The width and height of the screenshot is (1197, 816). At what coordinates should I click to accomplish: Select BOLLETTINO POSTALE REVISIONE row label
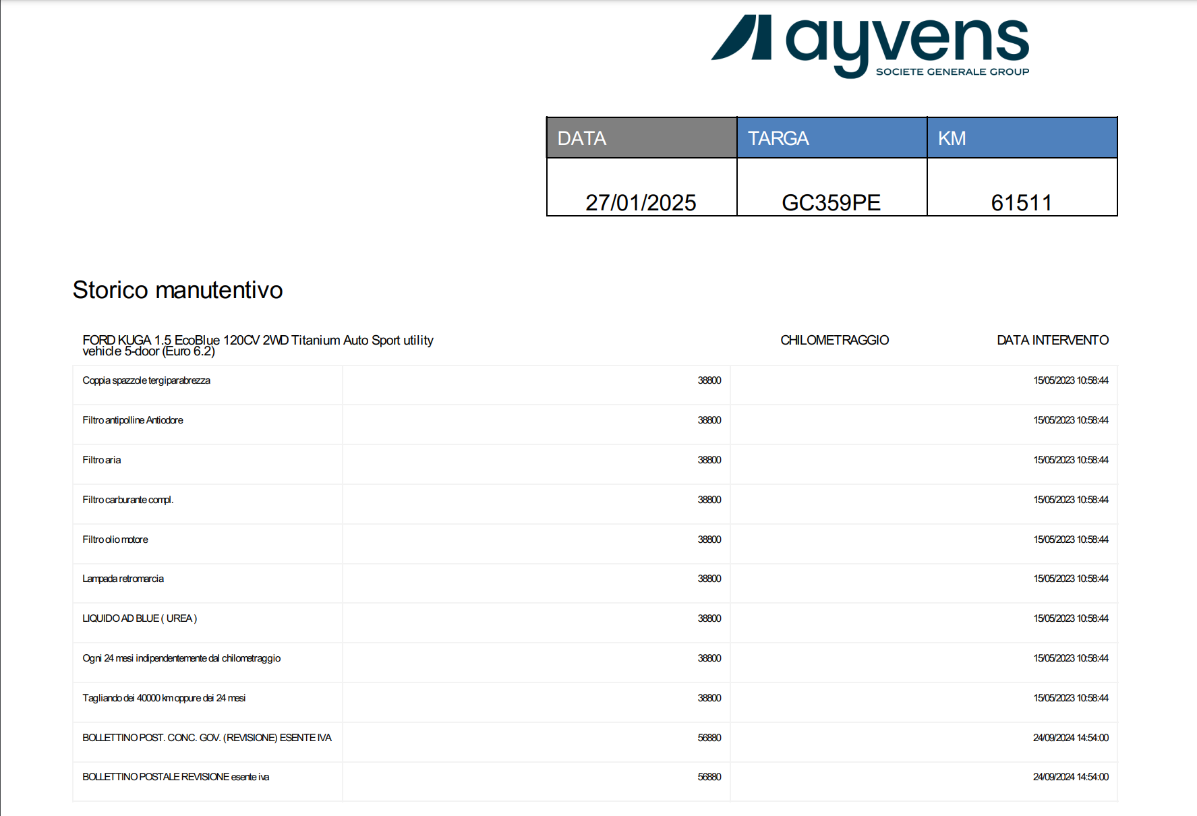pos(176,777)
